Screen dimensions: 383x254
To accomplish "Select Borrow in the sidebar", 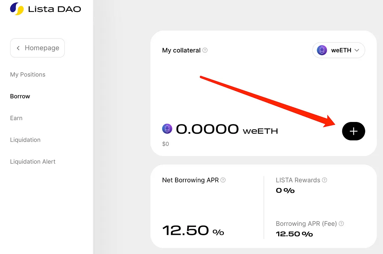I will coord(20,96).
